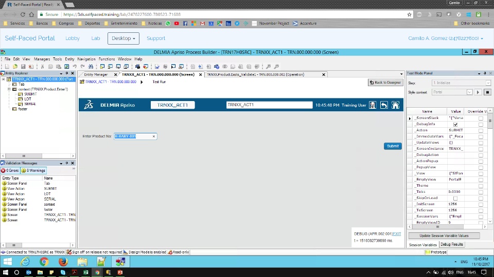Click Update Session Variable Values button
Viewport: 494px width, 277px height.
coord(444,235)
